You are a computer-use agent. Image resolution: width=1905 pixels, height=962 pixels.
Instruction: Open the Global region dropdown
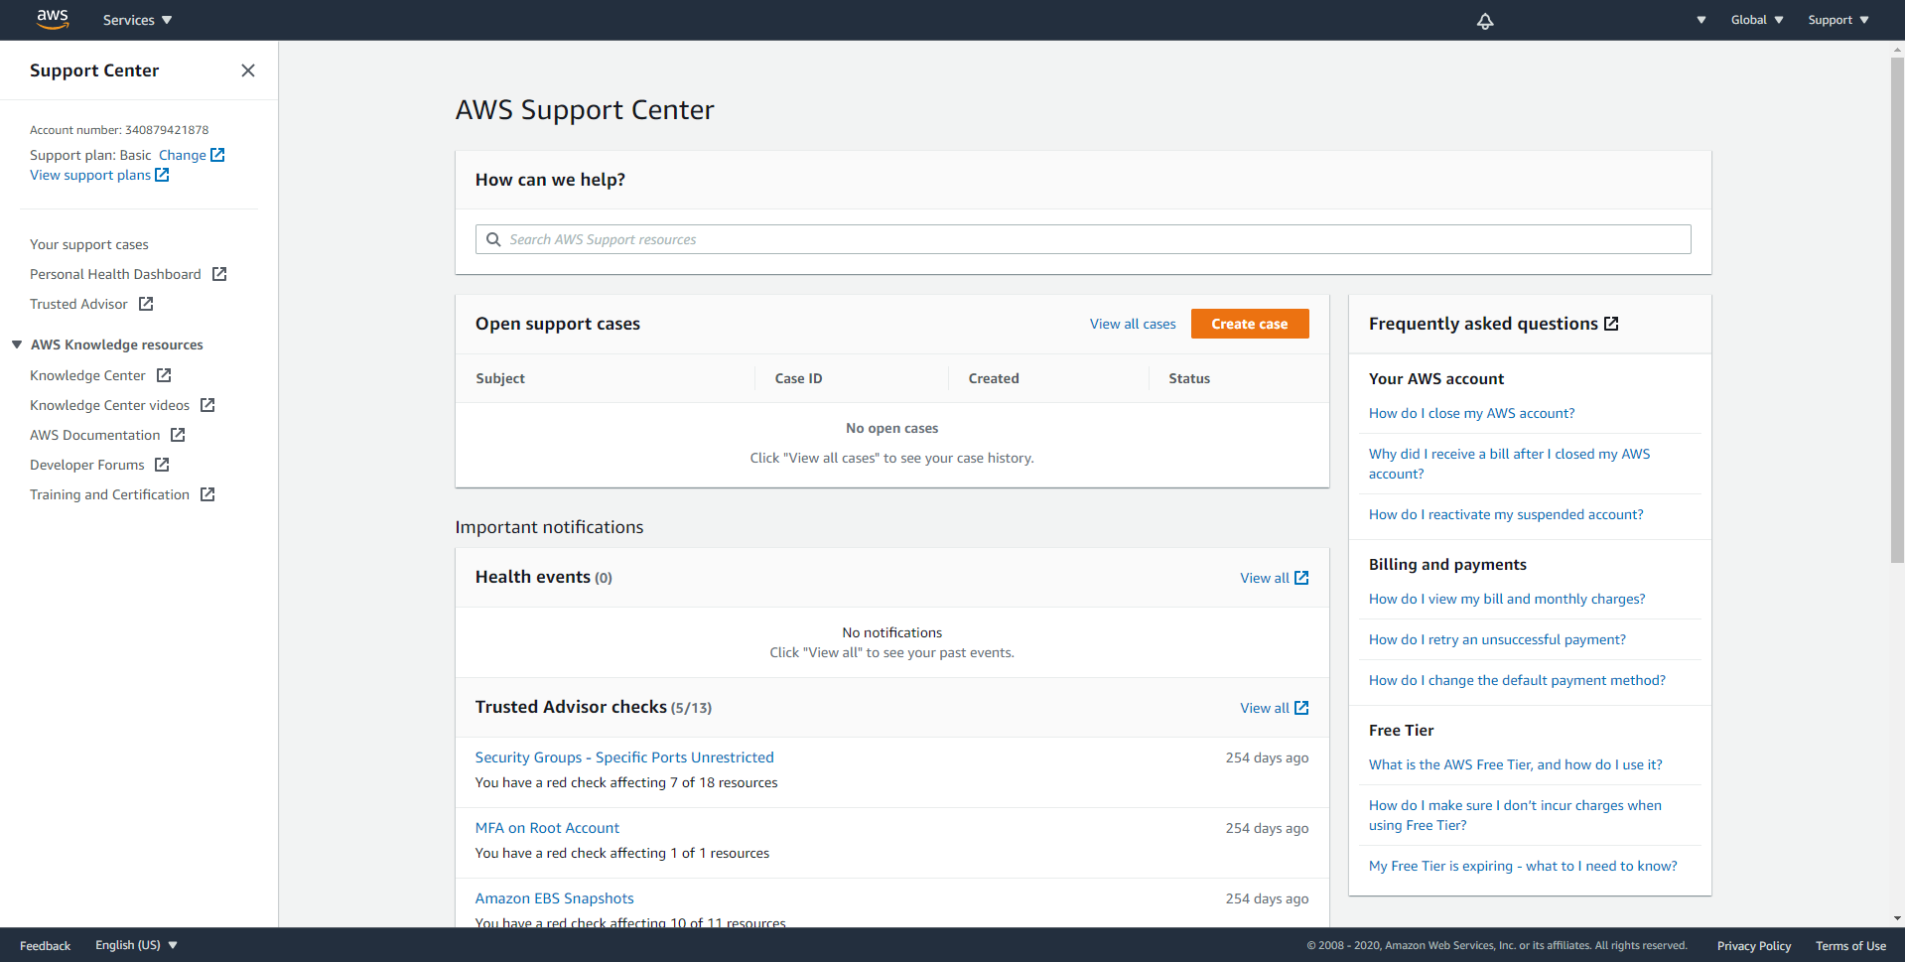pos(1757,20)
